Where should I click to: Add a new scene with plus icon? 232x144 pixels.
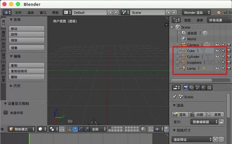168,12
